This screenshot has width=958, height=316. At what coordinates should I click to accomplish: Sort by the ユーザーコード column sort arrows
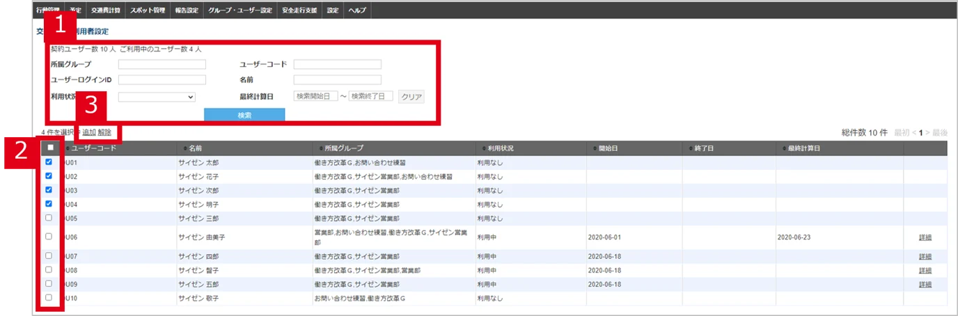(68, 148)
